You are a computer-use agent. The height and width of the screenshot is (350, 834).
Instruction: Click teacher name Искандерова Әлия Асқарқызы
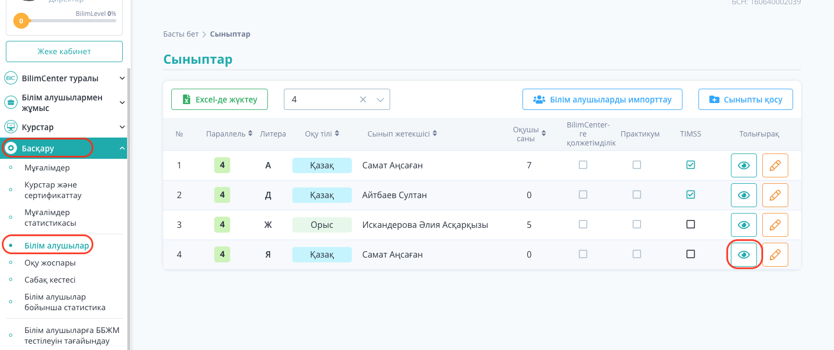pyautogui.click(x=425, y=225)
